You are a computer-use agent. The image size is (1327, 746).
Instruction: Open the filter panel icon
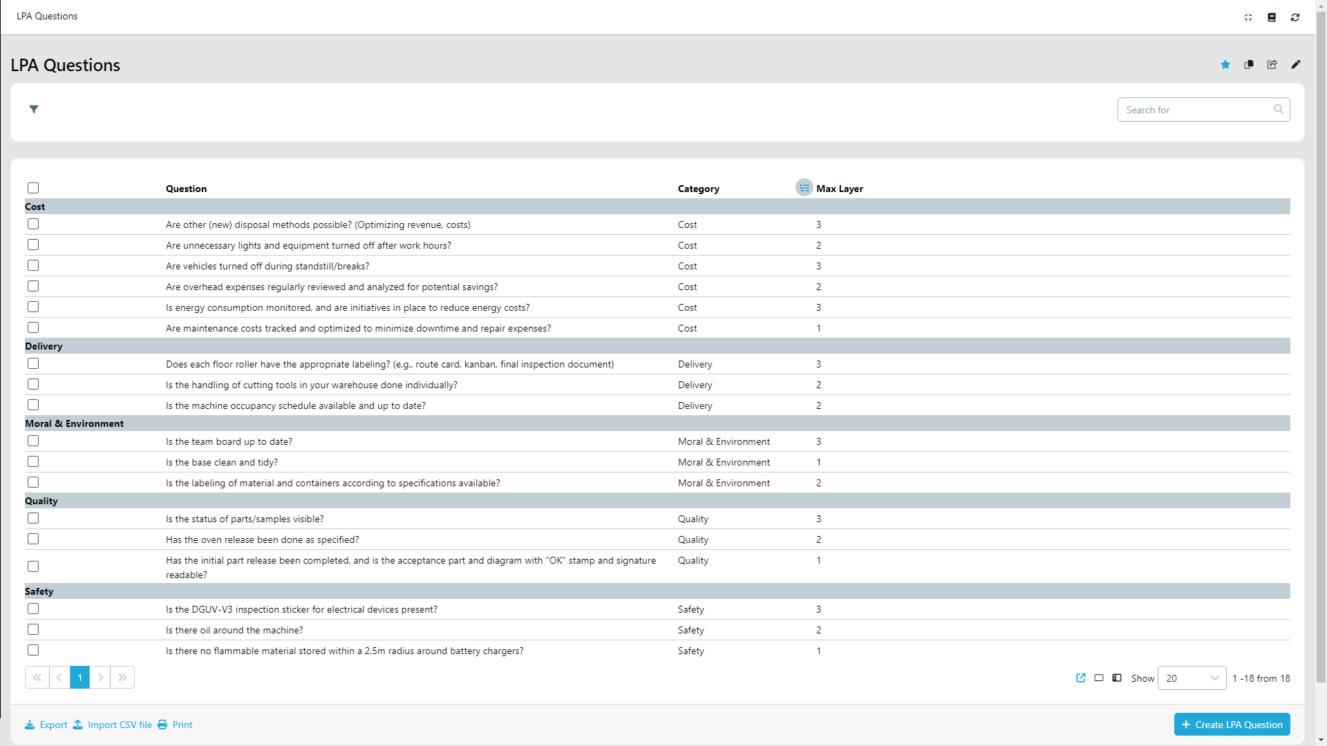[33, 109]
